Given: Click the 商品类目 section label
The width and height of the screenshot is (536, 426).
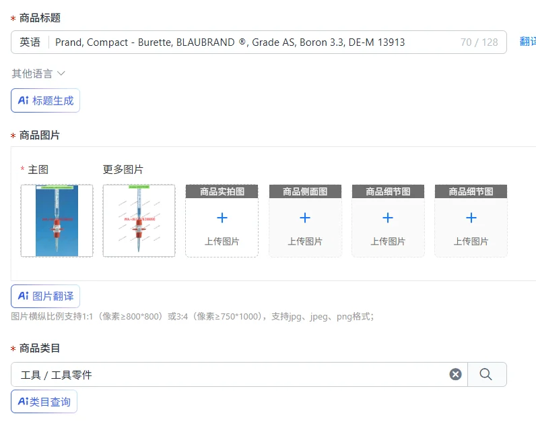Looking at the screenshot, I should pyautogui.click(x=40, y=348).
